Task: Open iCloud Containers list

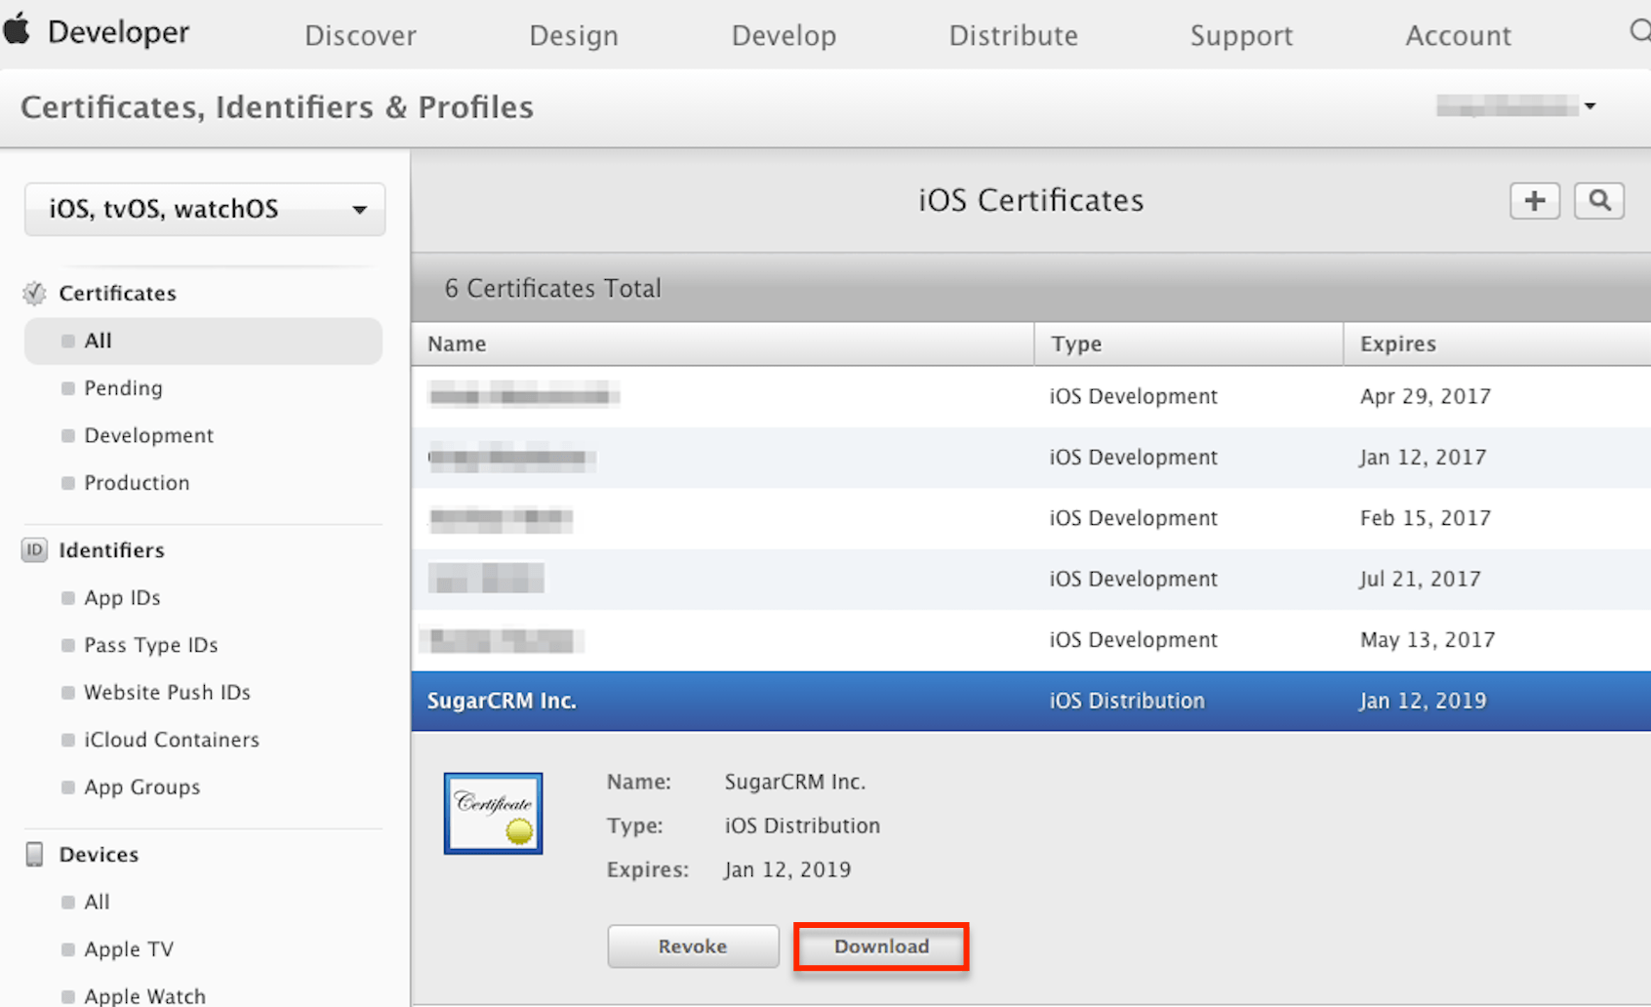Action: pos(172,740)
